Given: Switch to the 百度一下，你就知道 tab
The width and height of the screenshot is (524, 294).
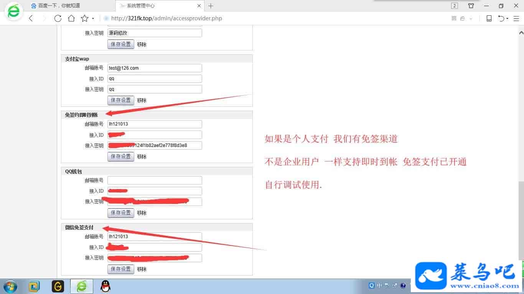Looking at the screenshot, I should pos(71,6).
